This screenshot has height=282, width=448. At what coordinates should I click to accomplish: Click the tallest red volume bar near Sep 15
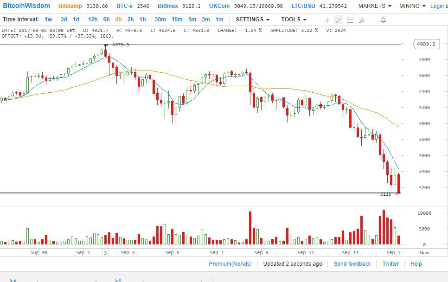(x=384, y=227)
